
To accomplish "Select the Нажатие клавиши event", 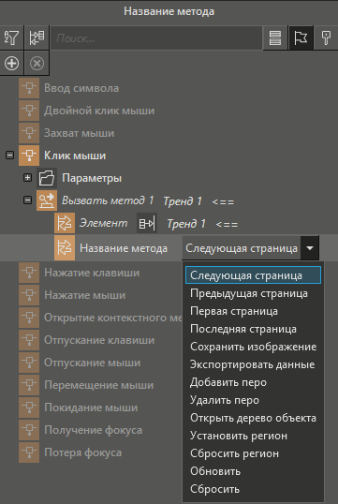I will (x=92, y=273).
